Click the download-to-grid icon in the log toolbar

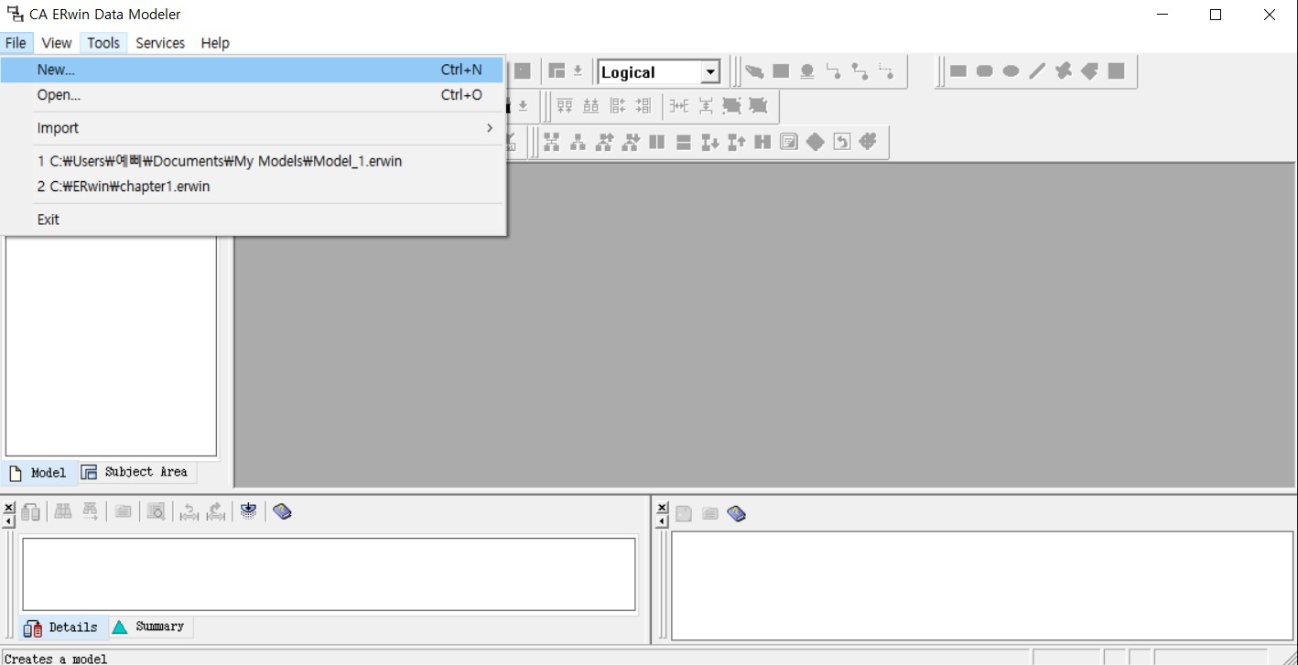pos(248,512)
